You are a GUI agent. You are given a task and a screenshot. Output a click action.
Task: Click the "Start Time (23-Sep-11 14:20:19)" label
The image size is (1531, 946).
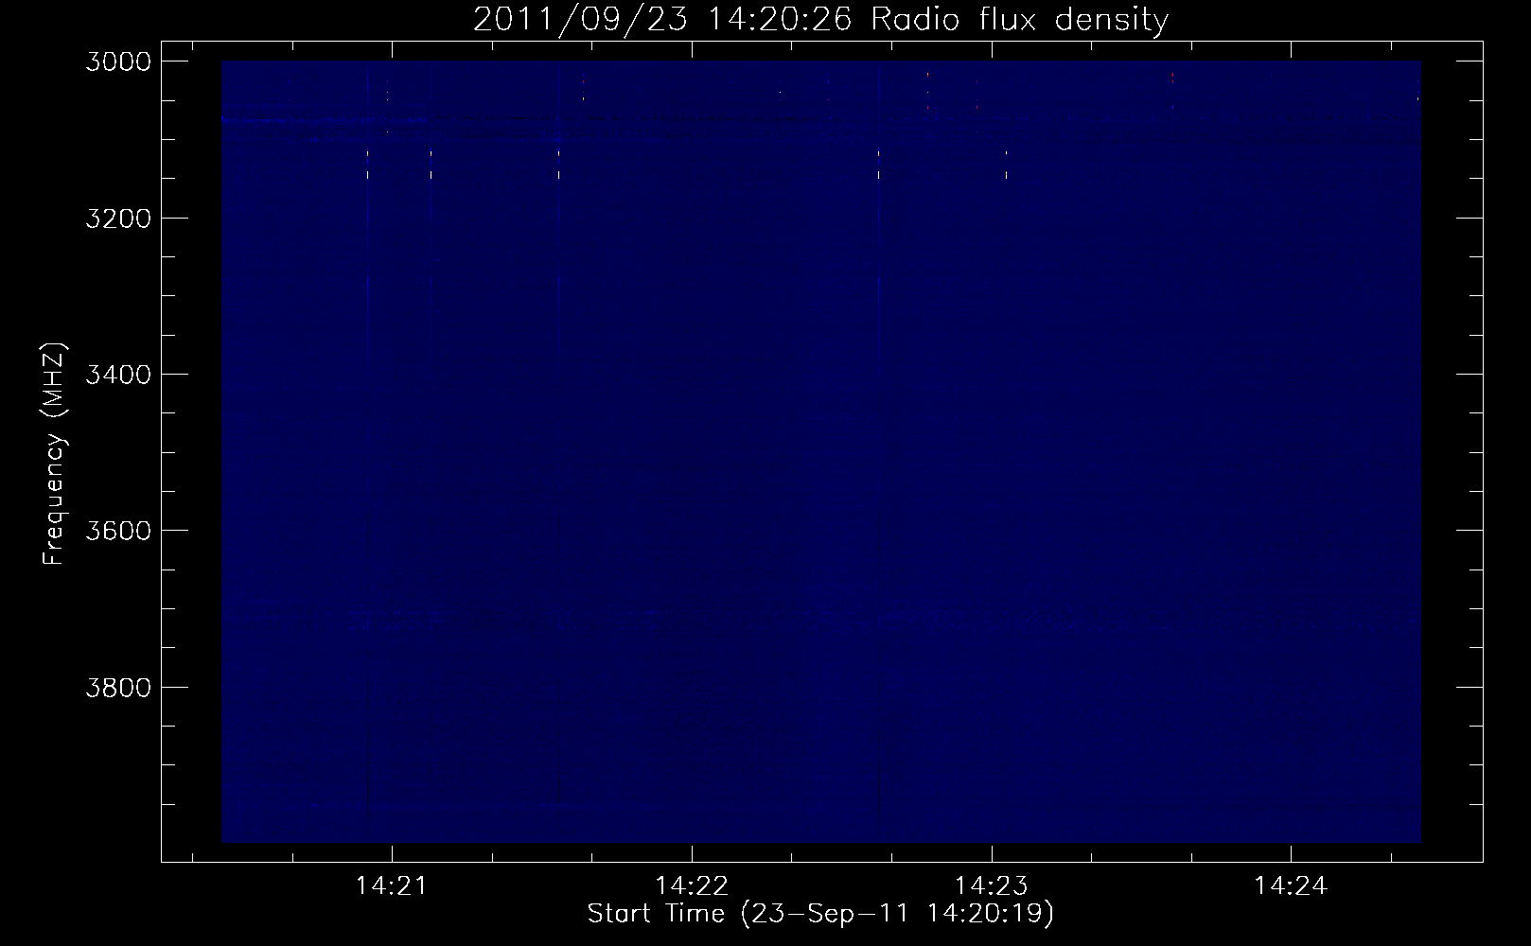tap(820, 914)
